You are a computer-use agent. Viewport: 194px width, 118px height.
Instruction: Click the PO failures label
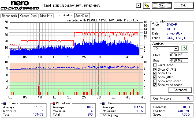coord(110,116)
